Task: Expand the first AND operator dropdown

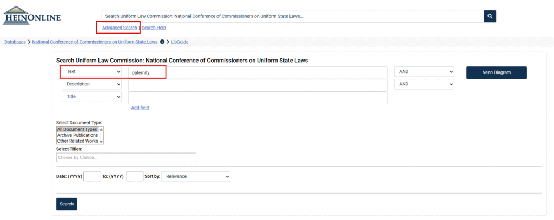Action: coord(424,72)
